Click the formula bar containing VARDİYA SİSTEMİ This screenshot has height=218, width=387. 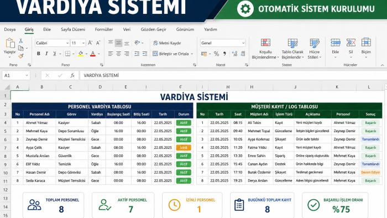(x=233, y=75)
